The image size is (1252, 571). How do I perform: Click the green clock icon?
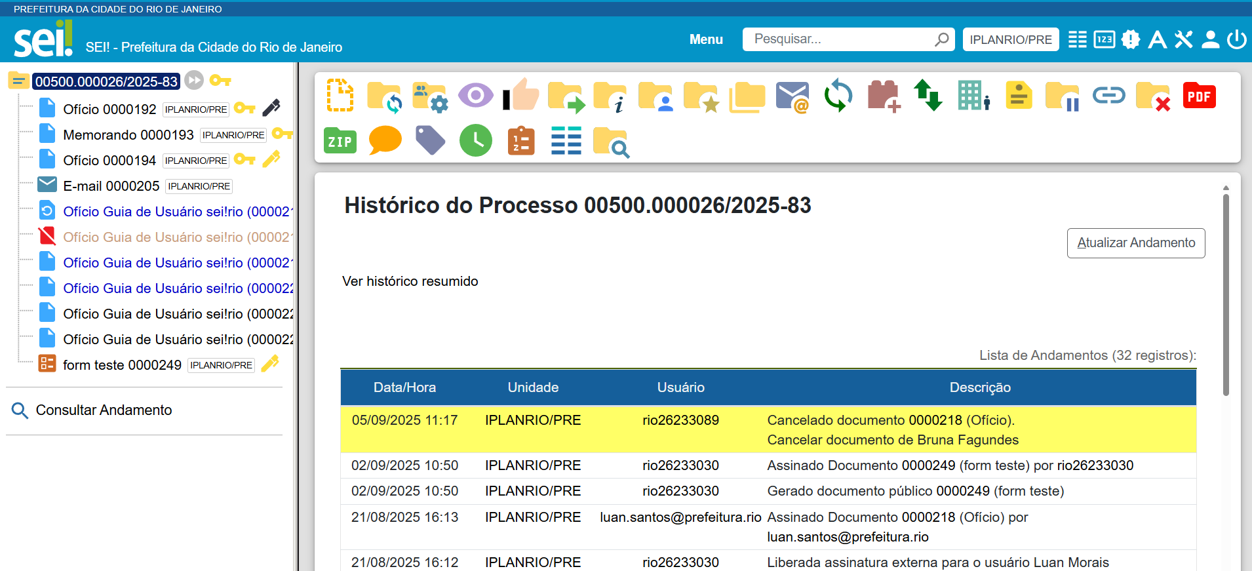tap(475, 140)
